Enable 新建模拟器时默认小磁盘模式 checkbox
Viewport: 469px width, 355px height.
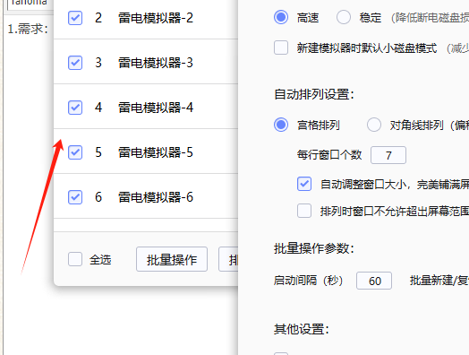click(x=281, y=48)
